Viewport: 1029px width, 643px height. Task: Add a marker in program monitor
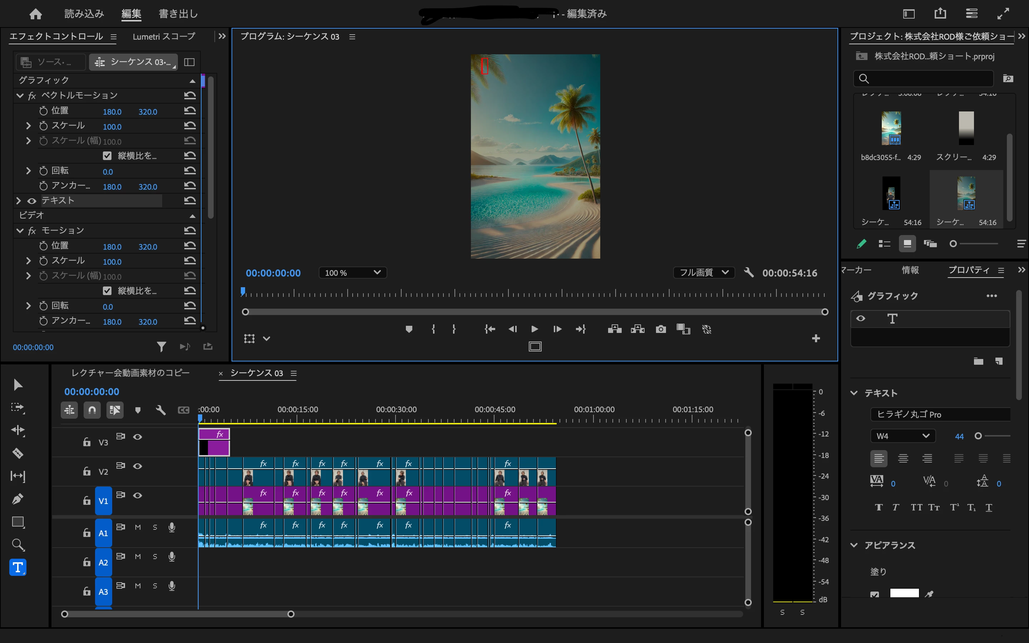pos(409,329)
